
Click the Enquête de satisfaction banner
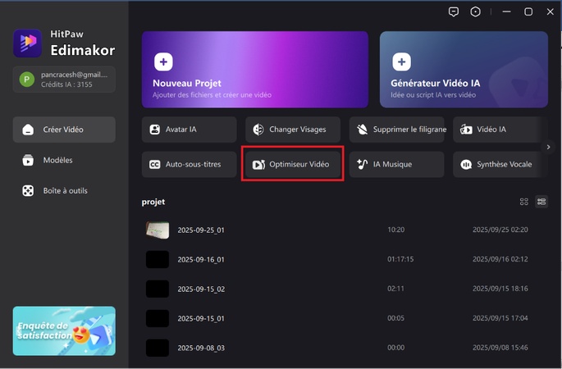click(x=64, y=331)
